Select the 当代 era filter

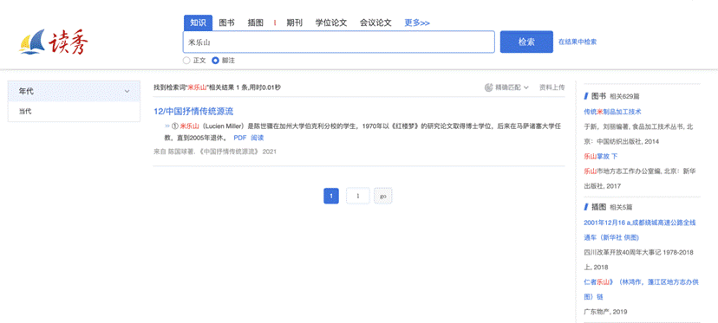click(25, 111)
